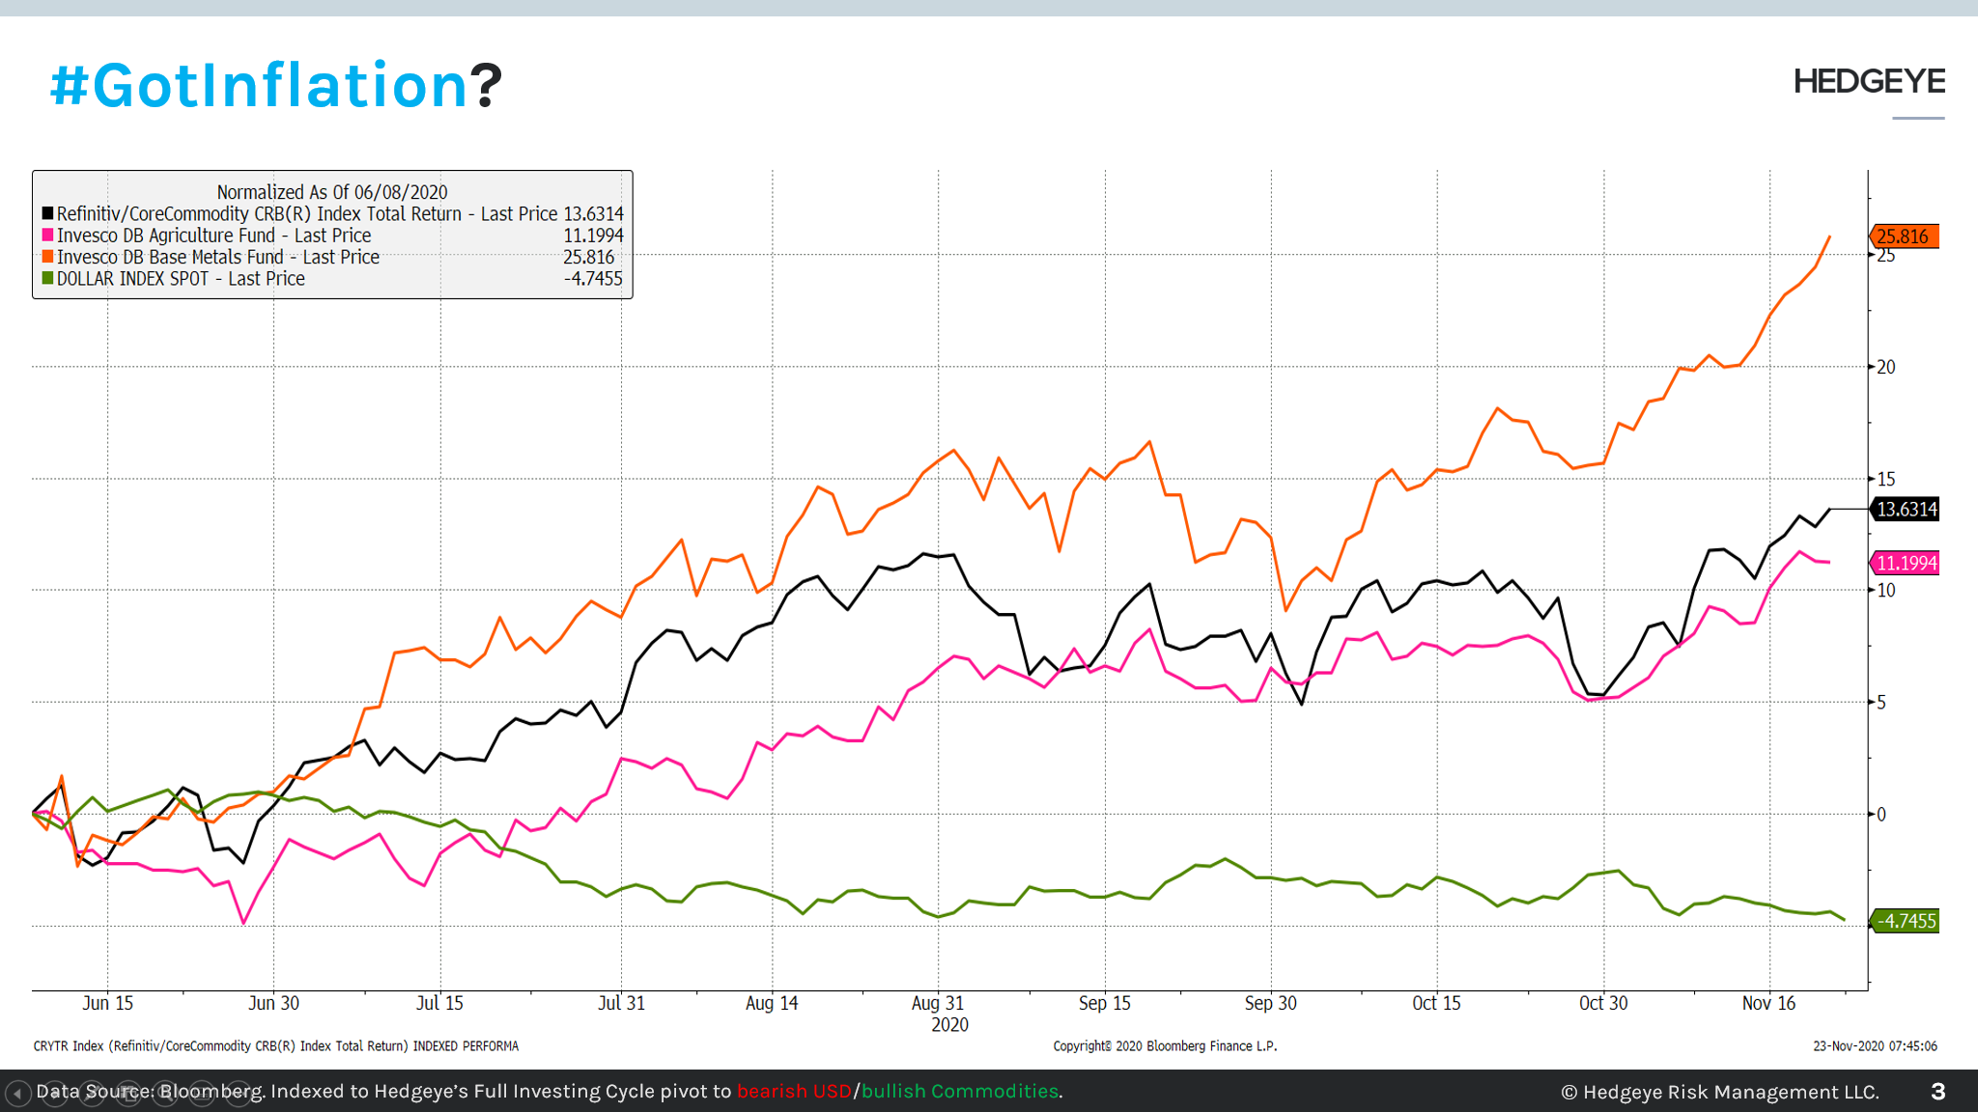Click the orange 25.816 value flag
This screenshot has width=1978, height=1112.
(1904, 236)
